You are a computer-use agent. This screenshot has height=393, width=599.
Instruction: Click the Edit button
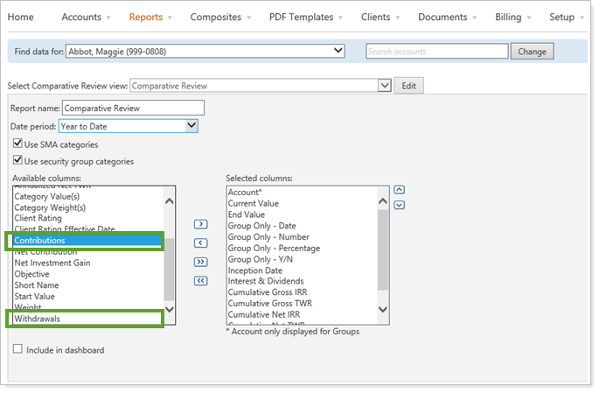pos(407,86)
